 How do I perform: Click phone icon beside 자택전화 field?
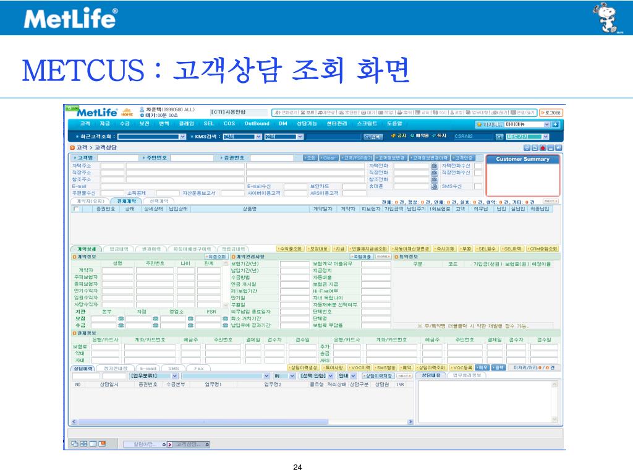tap(435, 166)
